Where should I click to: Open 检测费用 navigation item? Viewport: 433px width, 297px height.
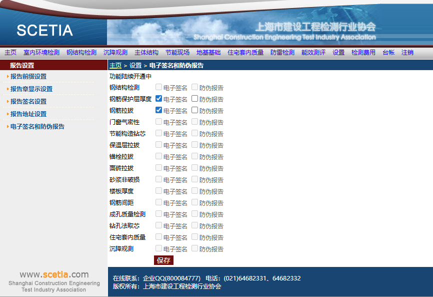(363, 53)
